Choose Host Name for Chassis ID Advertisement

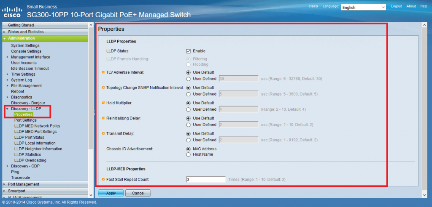189,154
